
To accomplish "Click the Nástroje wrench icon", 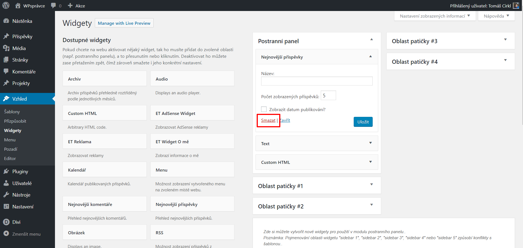I will [x=6, y=195].
